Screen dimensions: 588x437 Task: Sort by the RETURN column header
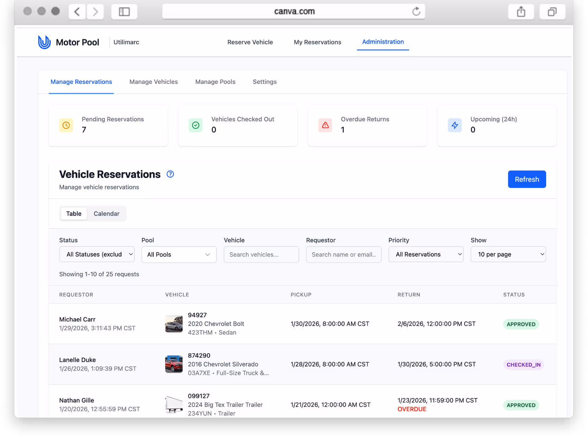coord(409,295)
